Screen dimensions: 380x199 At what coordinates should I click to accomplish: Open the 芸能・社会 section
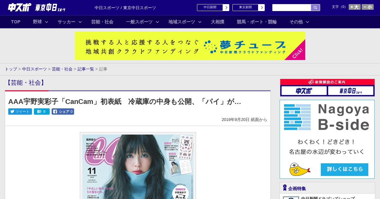point(102,22)
